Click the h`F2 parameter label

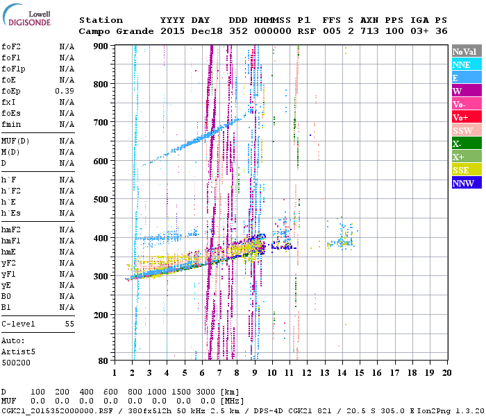click(11, 191)
